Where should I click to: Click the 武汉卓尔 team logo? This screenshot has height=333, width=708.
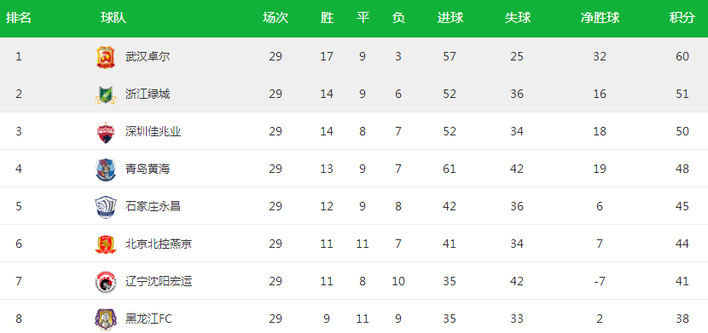[x=106, y=57]
